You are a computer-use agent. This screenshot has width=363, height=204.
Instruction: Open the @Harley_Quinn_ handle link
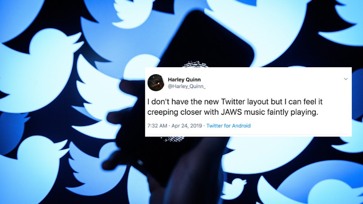(186, 86)
